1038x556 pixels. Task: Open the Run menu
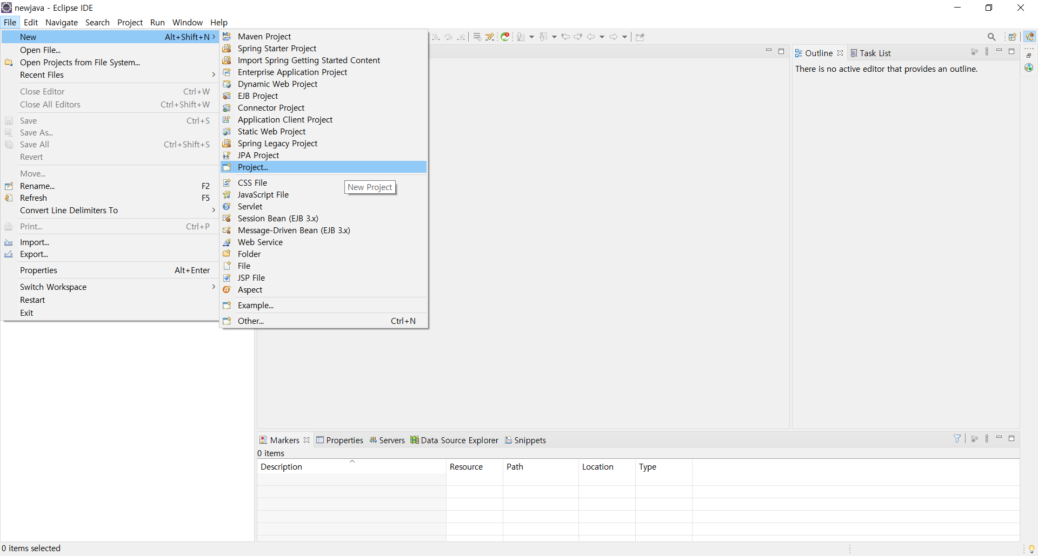coord(157,22)
